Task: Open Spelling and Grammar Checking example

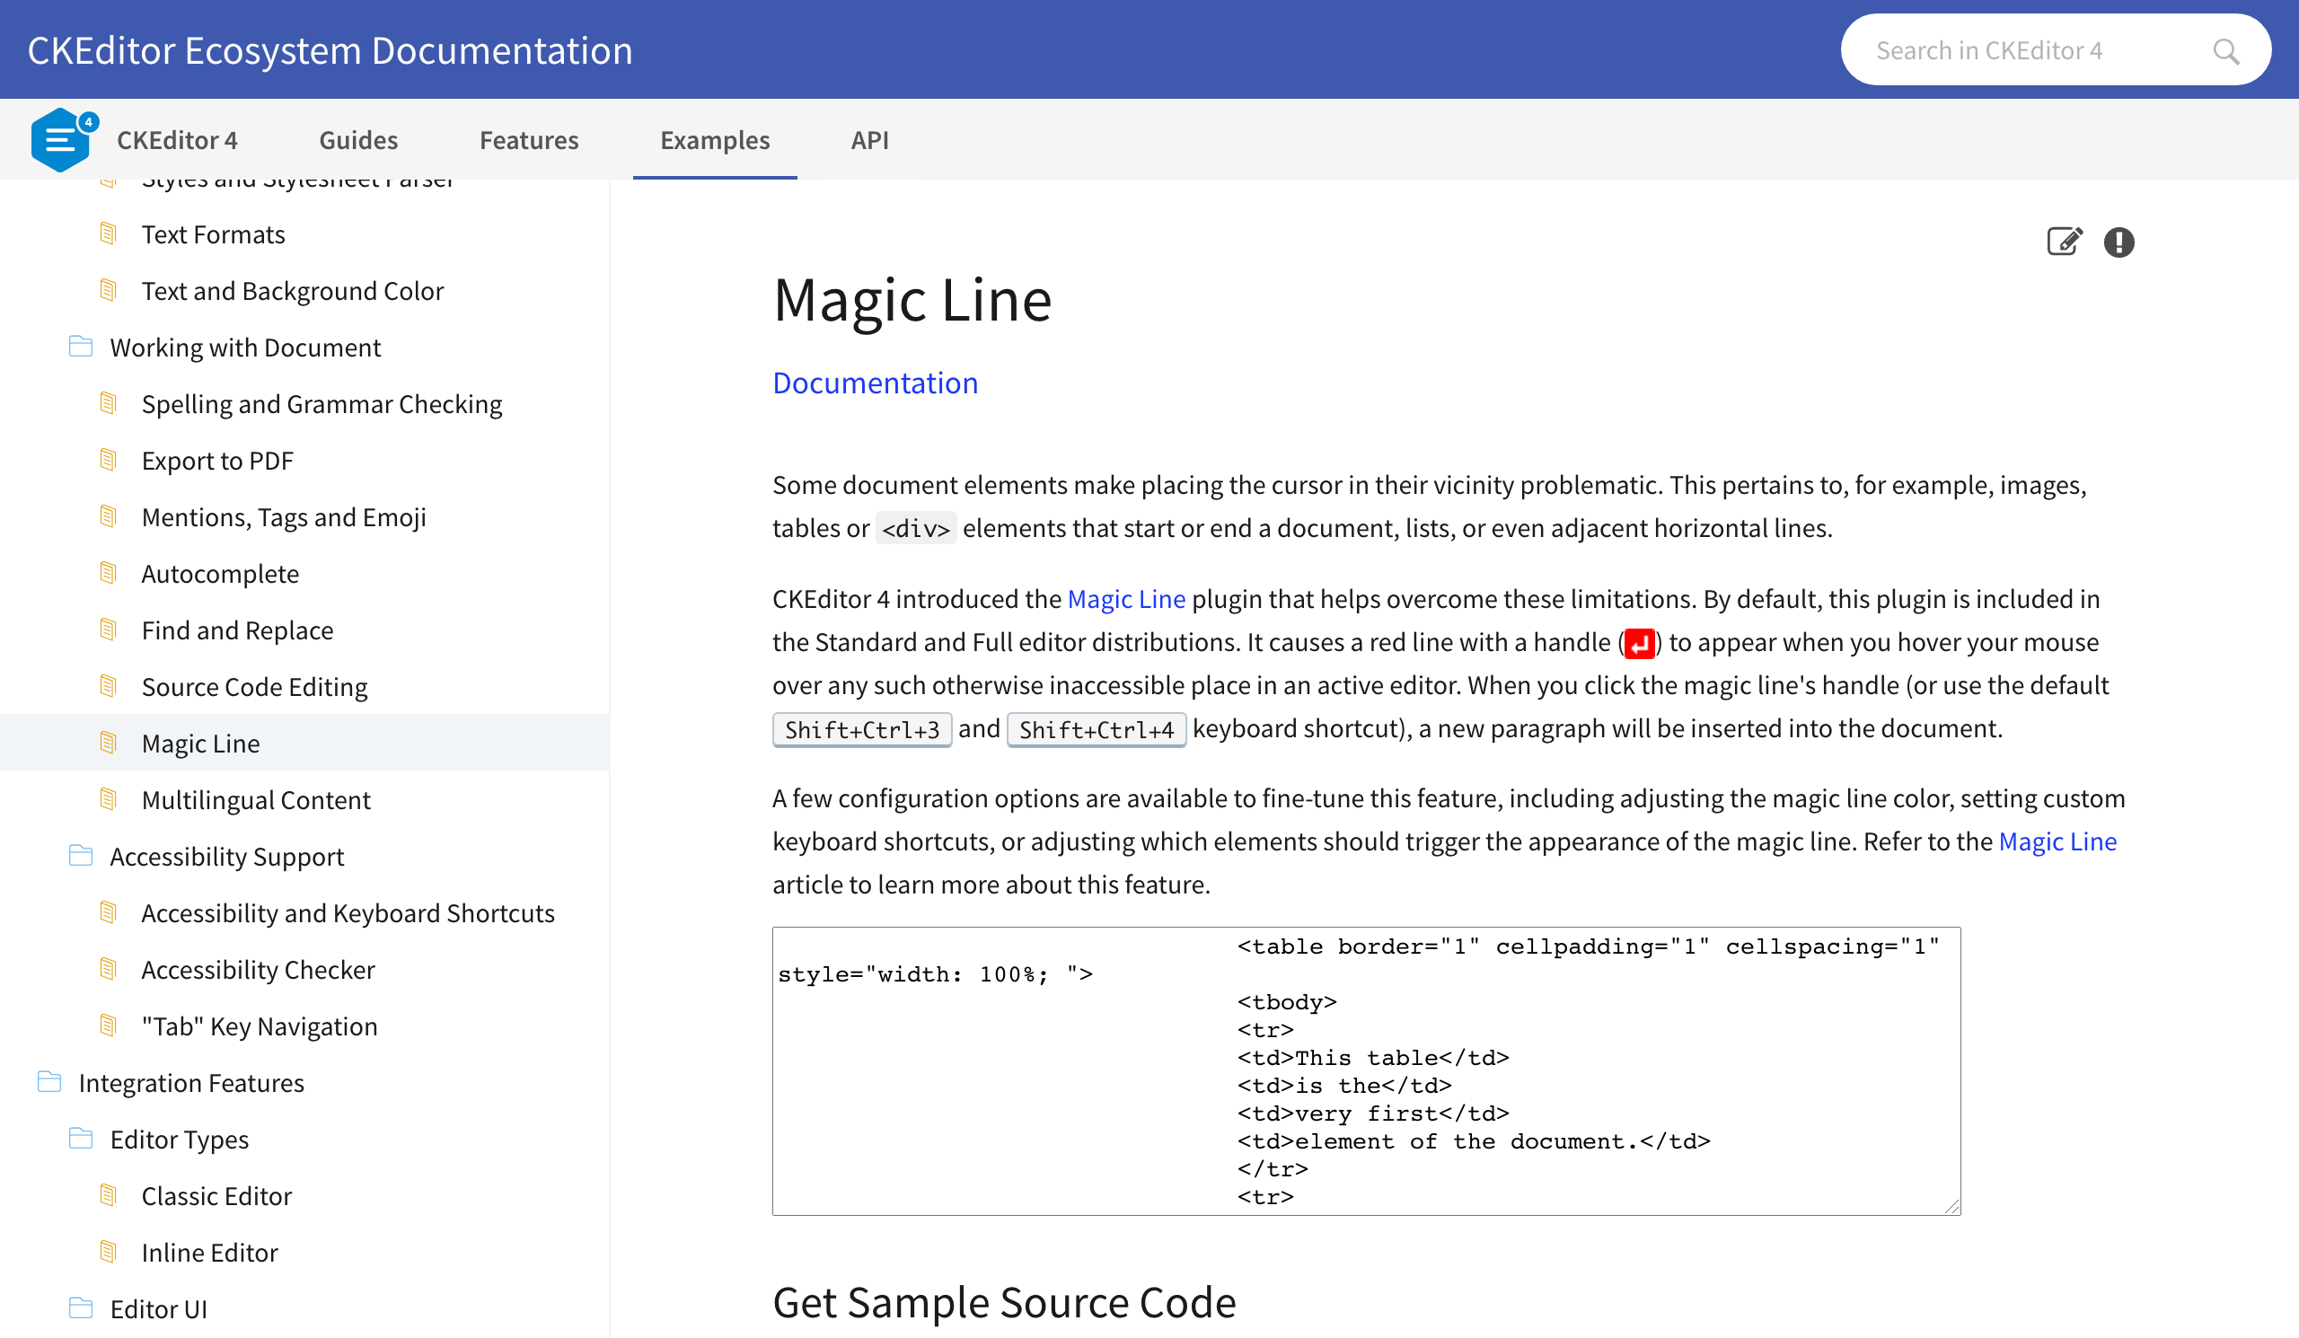Action: [322, 404]
